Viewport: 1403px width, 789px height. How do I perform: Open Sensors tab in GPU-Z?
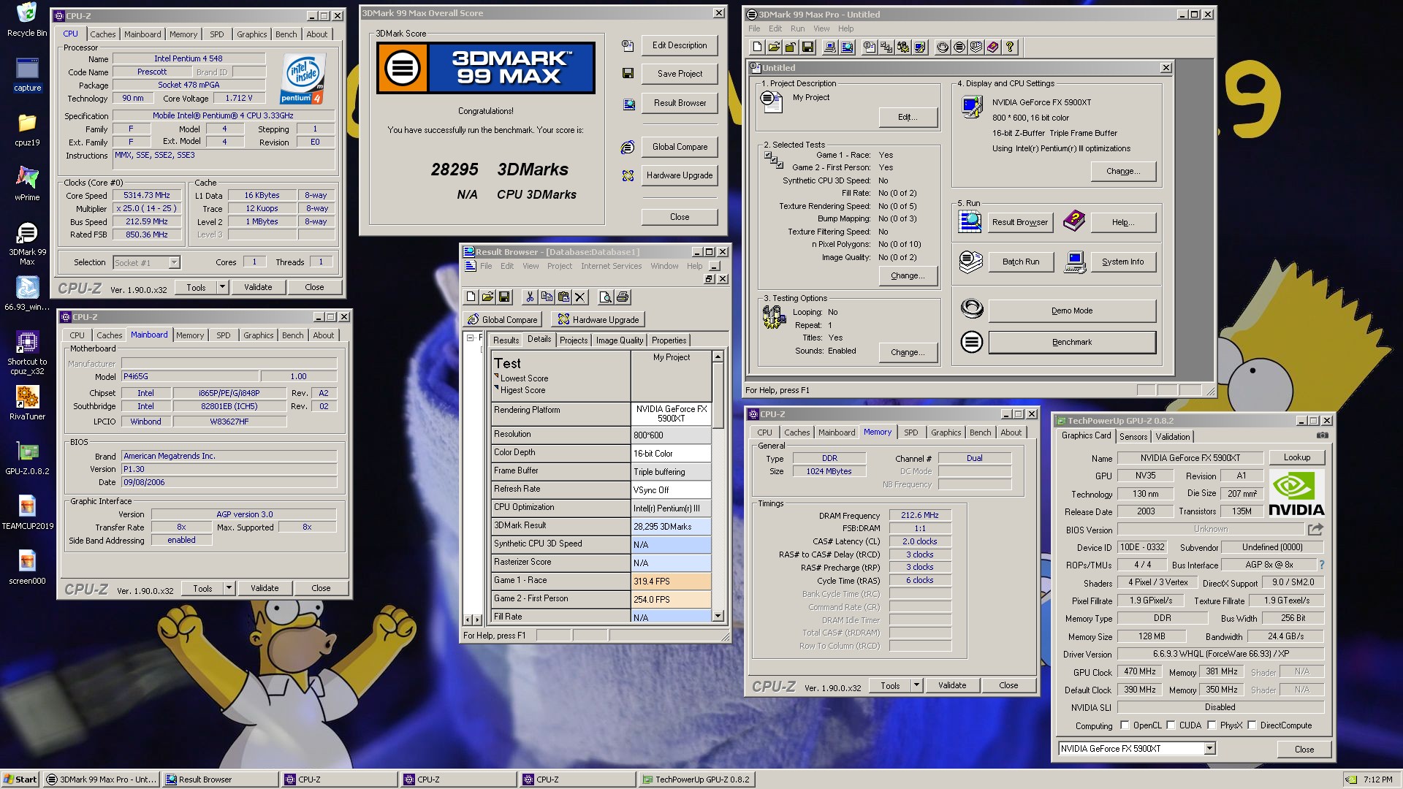tap(1133, 437)
